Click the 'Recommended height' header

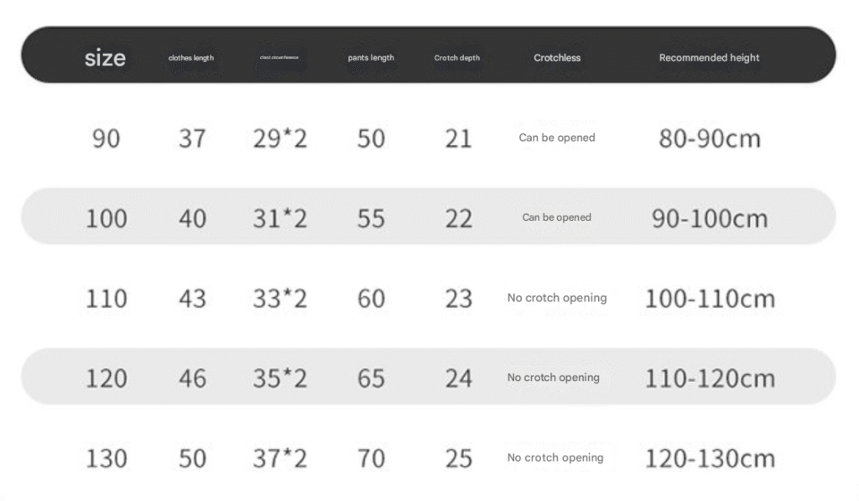pos(709,58)
